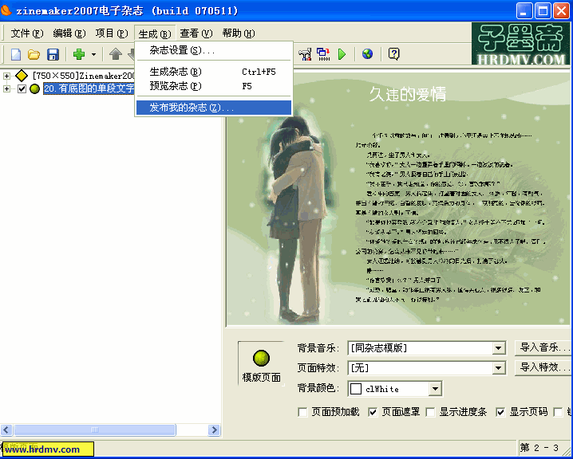Click the green play preview icon

click(x=342, y=54)
